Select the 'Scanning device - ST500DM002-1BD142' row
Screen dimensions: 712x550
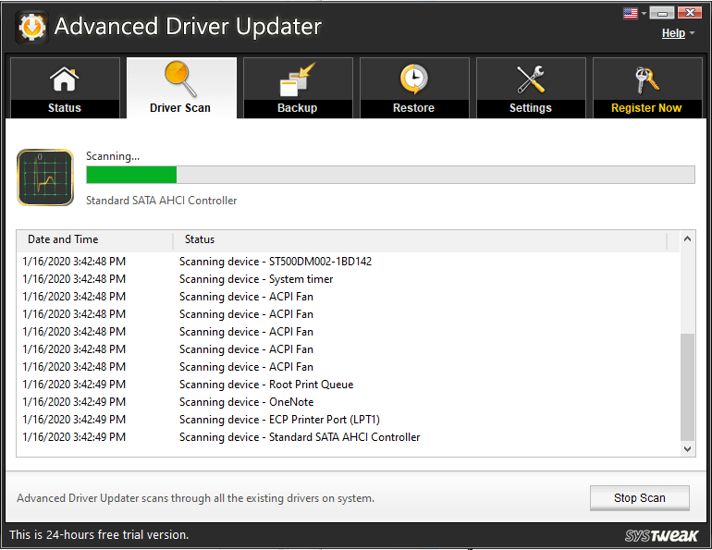tap(348, 262)
